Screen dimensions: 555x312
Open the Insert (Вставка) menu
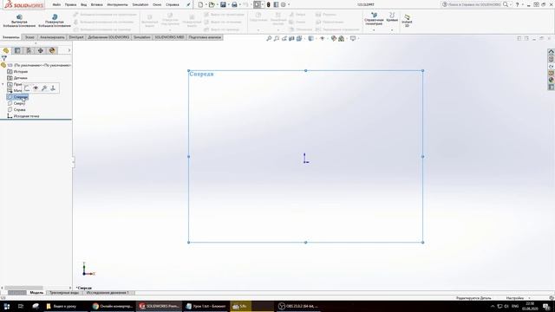(x=96, y=4)
